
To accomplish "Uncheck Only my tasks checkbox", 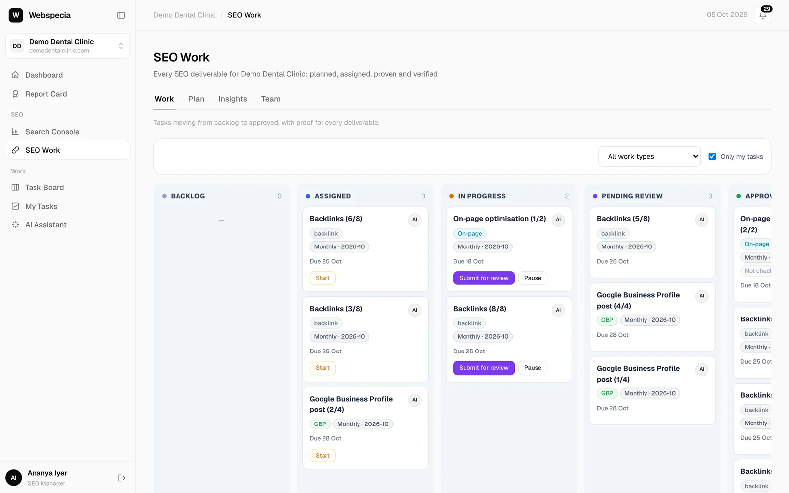I will [712, 156].
